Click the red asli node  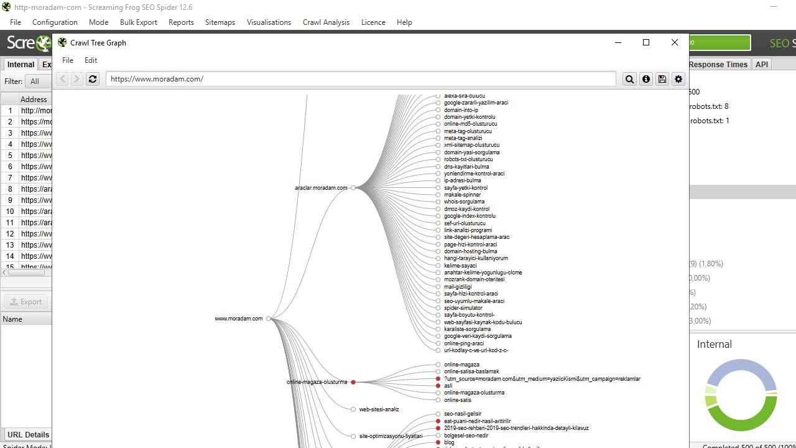point(438,386)
